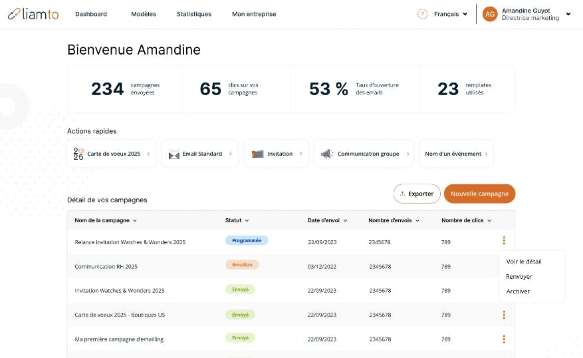583x358 pixels.
Task: Open the Carte de voeux 2025 quick action
Action: (x=112, y=154)
